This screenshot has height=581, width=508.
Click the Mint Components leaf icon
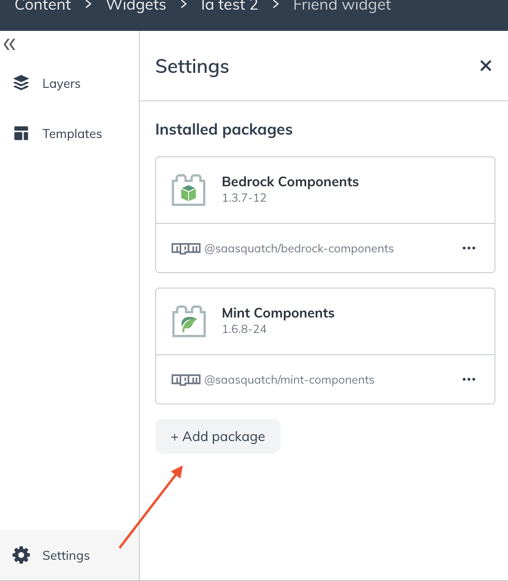[188, 321]
